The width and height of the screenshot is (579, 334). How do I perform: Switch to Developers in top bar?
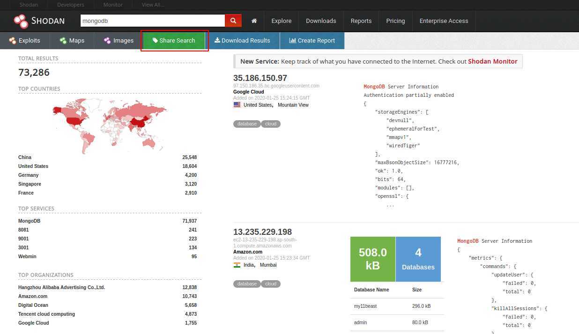[x=70, y=5]
